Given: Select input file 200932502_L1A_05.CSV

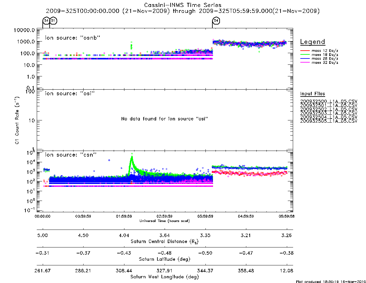Looking at the screenshot, I should point(329,109).
